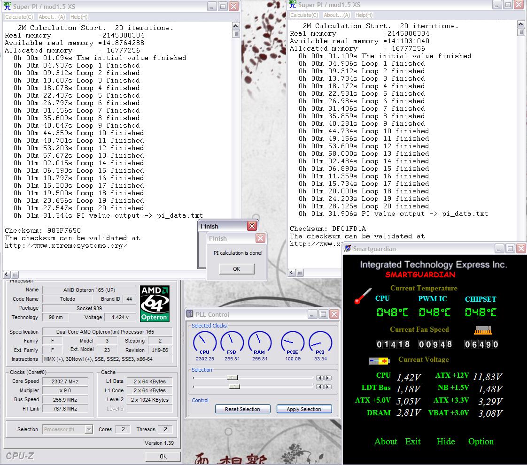This screenshot has height=465, width=527.
Task: Click the Bus Speed value 255.9 MHz
Action: tap(65, 399)
